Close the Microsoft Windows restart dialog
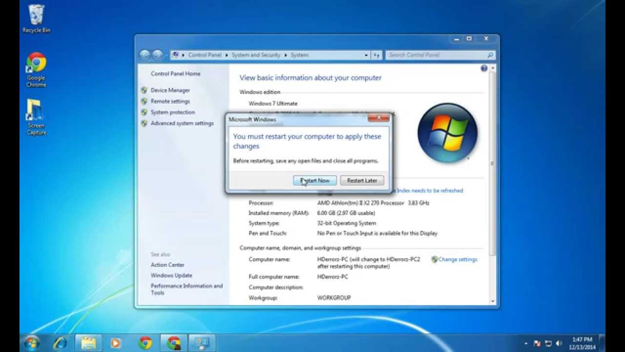The width and height of the screenshot is (625, 352). 378,118
